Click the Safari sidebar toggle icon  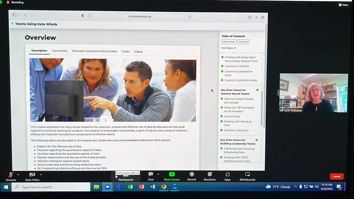pos(14,15)
